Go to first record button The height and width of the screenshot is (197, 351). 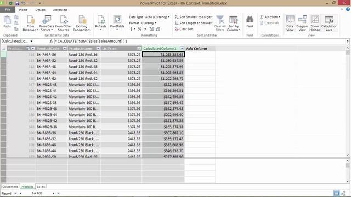click(x=16, y=193)
